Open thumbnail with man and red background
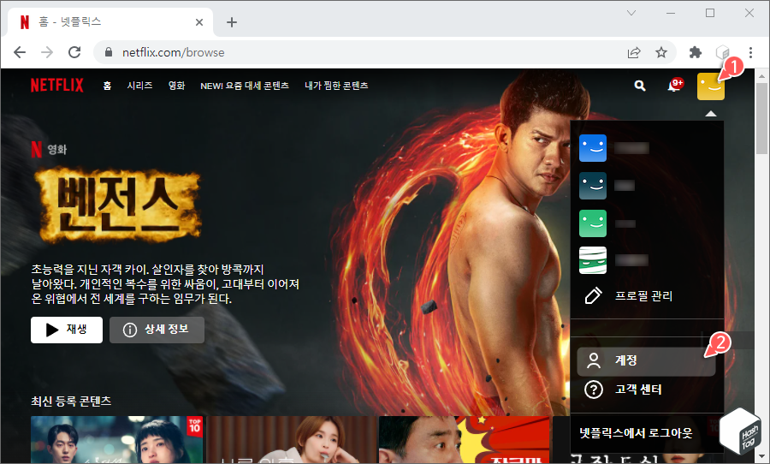 click(464, 439)
